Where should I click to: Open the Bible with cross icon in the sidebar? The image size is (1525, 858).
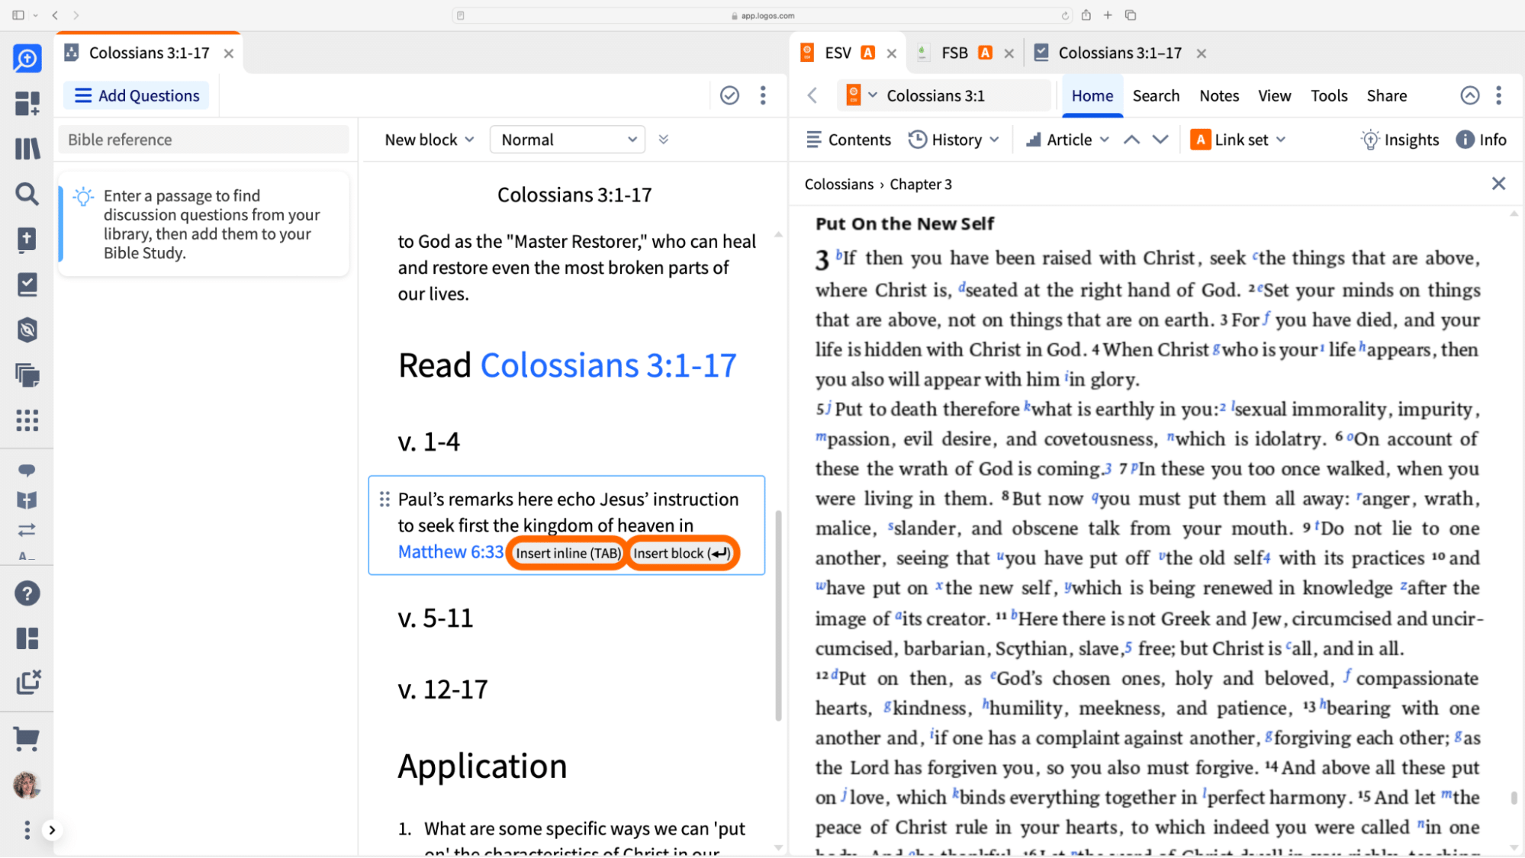[27, 239]
